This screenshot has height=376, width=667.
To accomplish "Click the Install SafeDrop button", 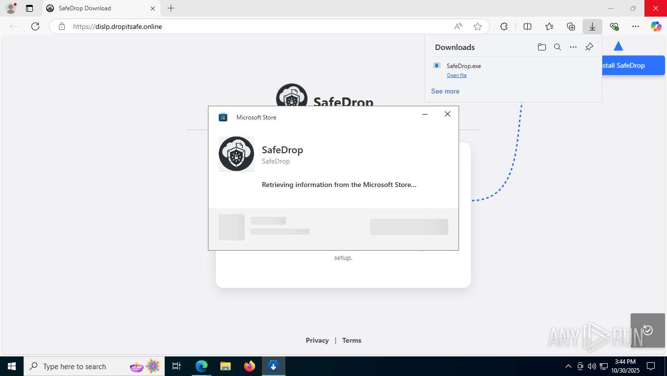I will [x=633, y=65].
